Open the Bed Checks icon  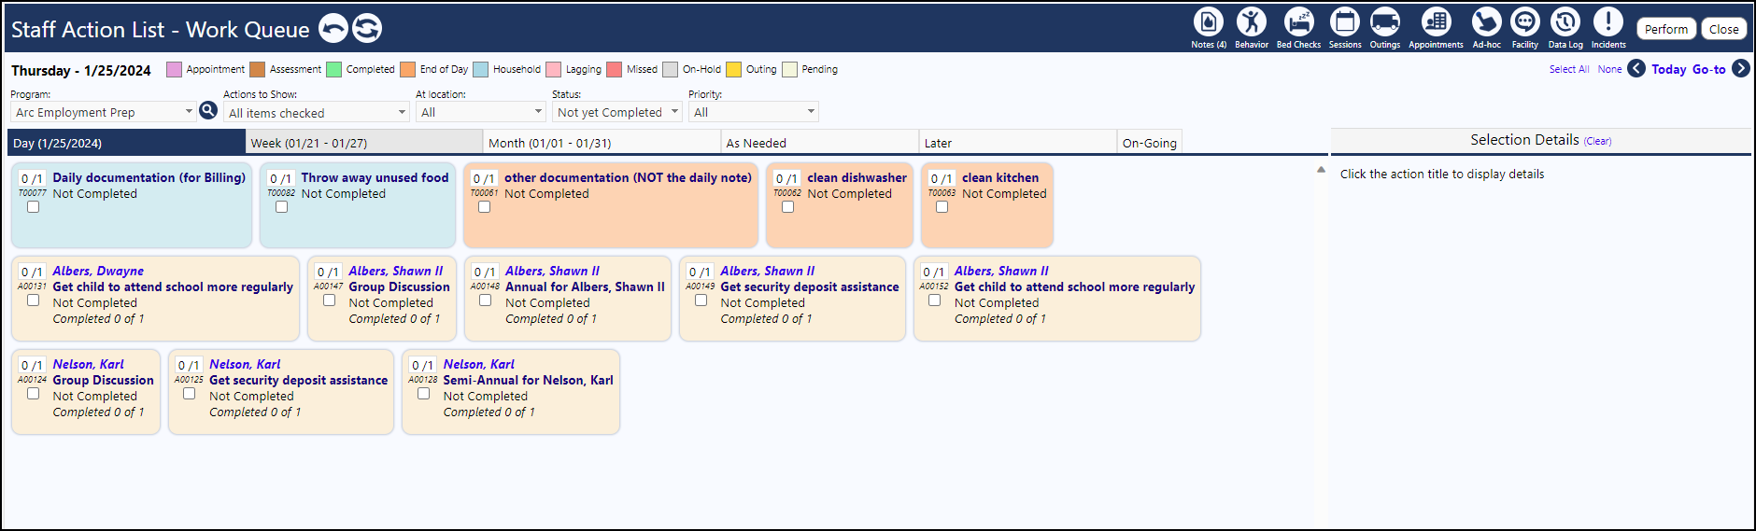point(1298,21)
